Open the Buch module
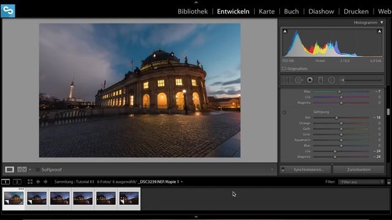 [292, 12]
